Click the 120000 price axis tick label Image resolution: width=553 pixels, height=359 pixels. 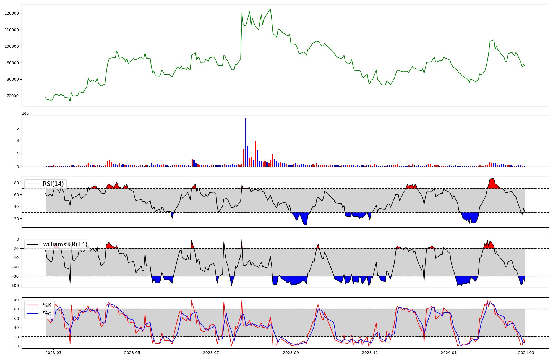(x=12, y=13)
